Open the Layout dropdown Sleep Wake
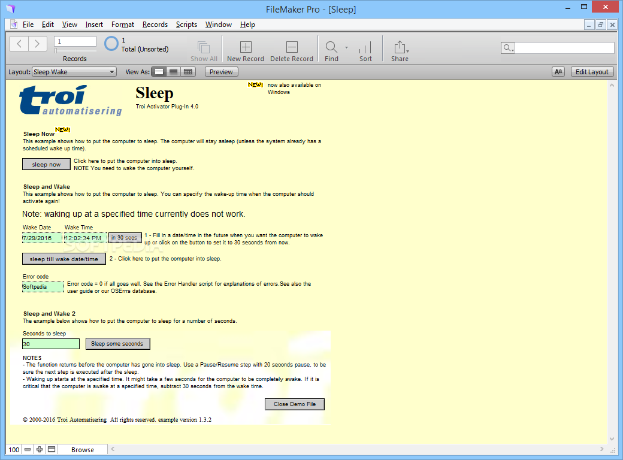Screen dimensions: 623x460 [x=74, y=72]
